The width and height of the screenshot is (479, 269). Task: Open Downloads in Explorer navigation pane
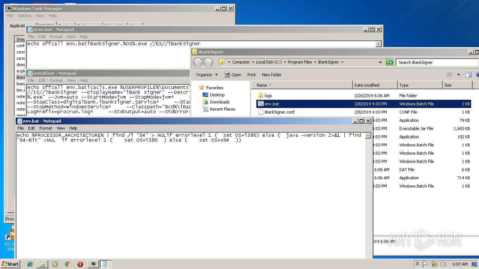[x=220, y=102]
